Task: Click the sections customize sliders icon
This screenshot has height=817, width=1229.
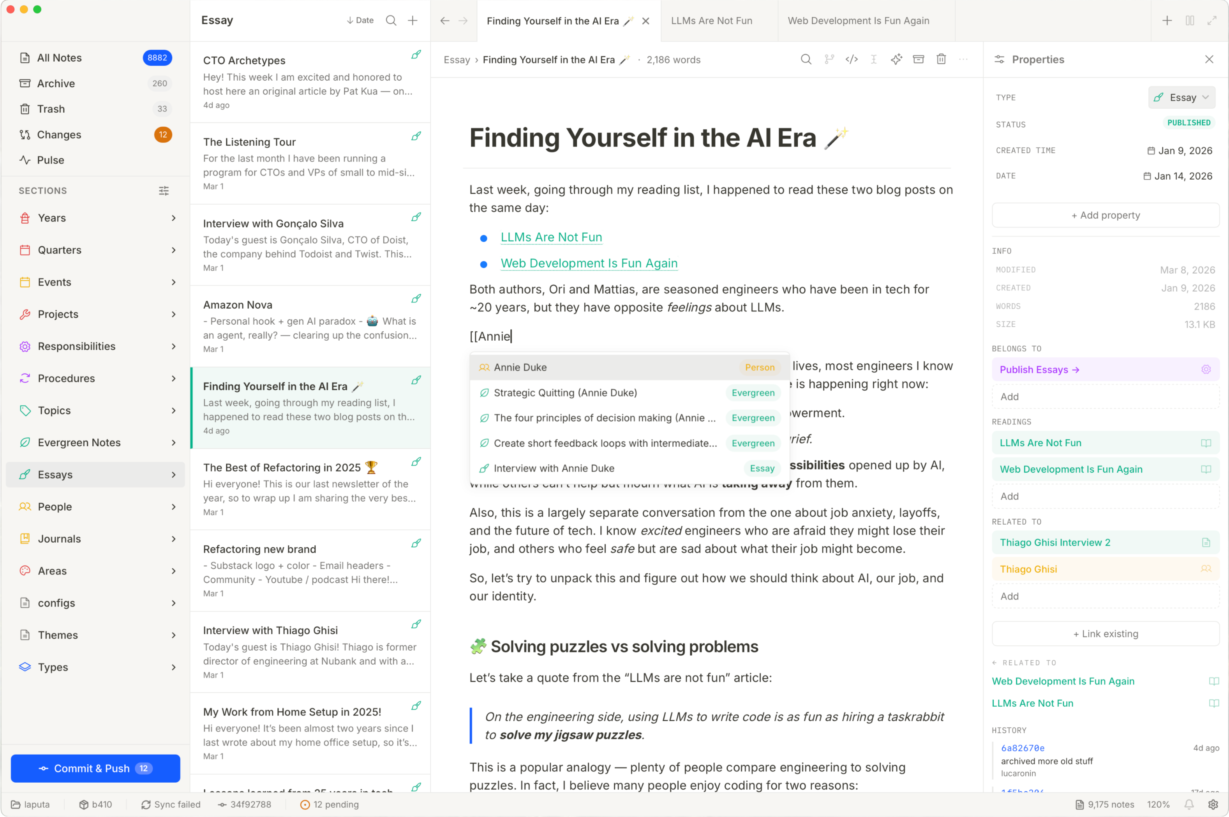Action: [164, 191]
